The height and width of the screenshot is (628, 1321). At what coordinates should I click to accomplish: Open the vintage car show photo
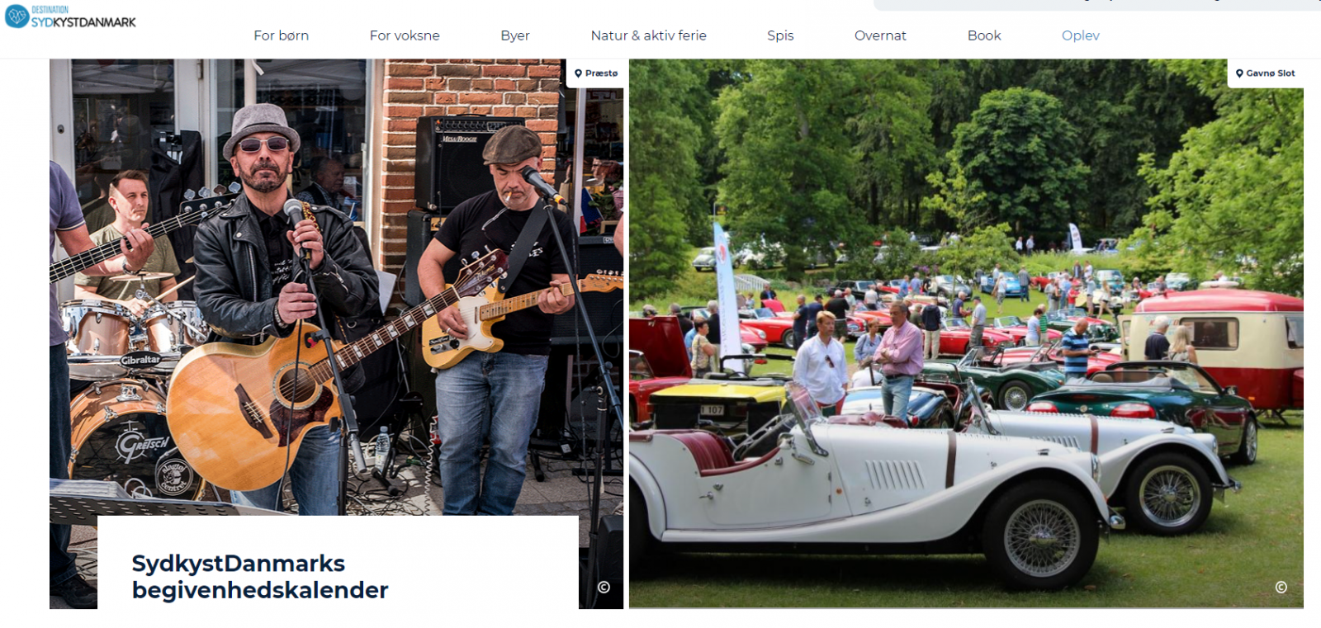[x=966, y=333]
